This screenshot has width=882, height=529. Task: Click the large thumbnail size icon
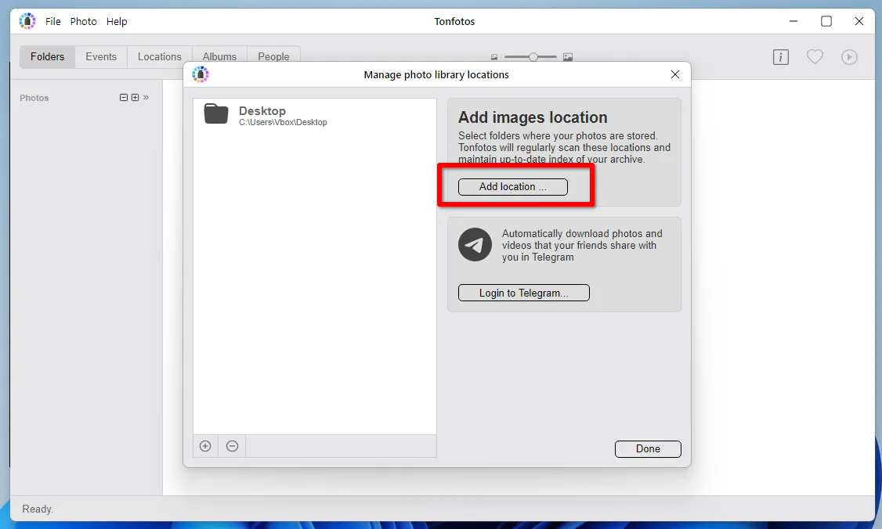coord(568,57)
